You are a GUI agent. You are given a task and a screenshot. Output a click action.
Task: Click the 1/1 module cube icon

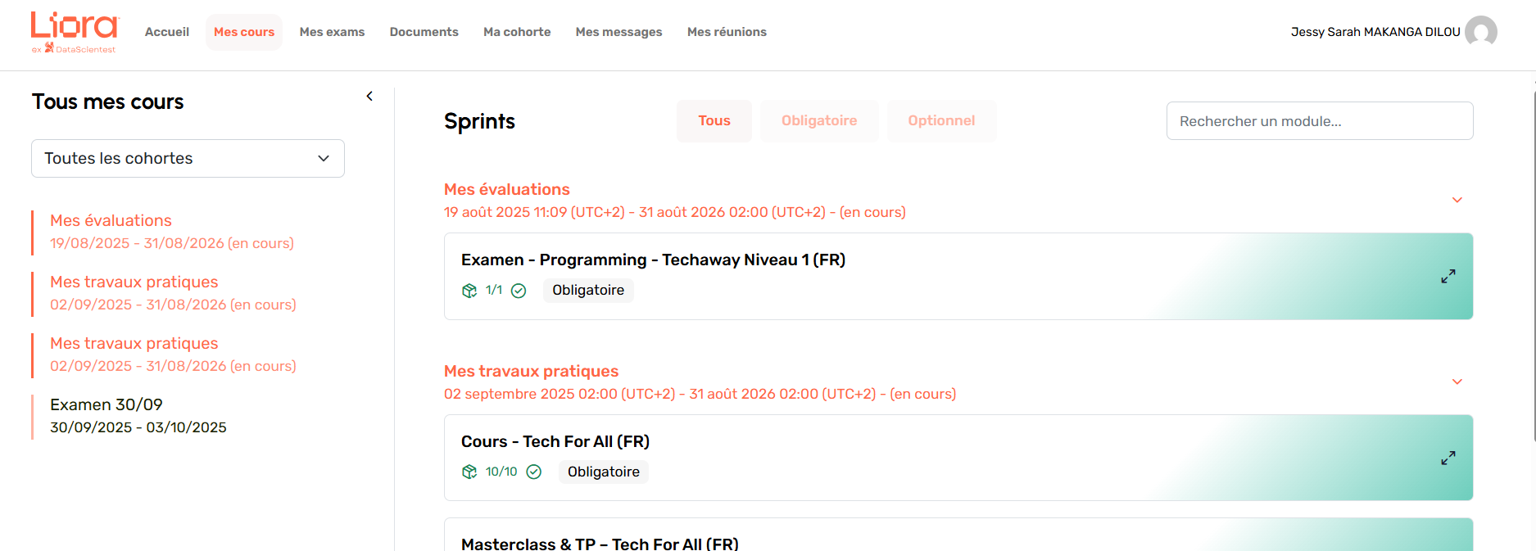click(469, 291)
